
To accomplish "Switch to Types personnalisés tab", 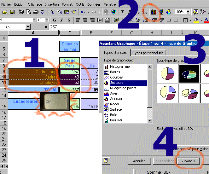I will [148, 53].
